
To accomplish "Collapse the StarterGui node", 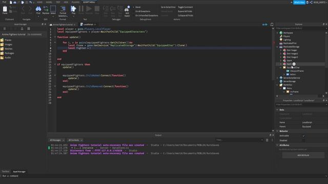I will [277, 85].
